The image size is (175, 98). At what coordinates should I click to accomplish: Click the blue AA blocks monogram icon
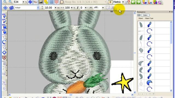[11, 8]
